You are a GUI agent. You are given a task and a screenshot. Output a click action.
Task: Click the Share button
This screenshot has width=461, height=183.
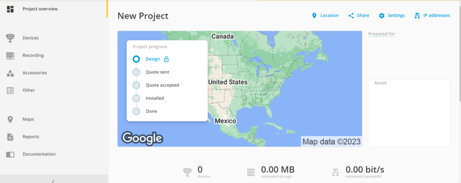(x=359, y=16)
